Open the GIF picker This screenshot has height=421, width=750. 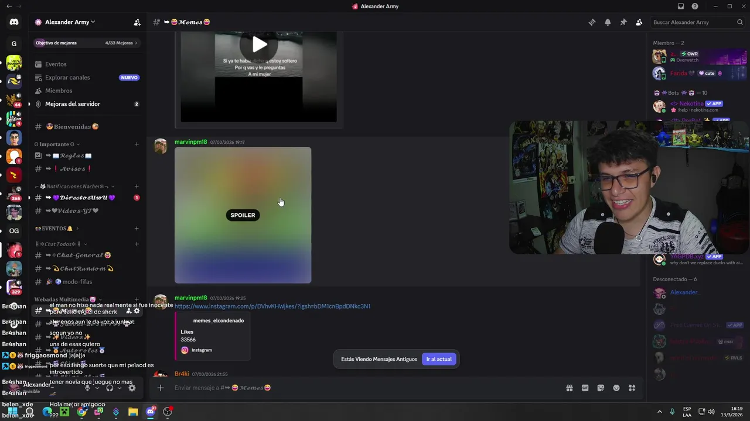click(x=585, y=388)
